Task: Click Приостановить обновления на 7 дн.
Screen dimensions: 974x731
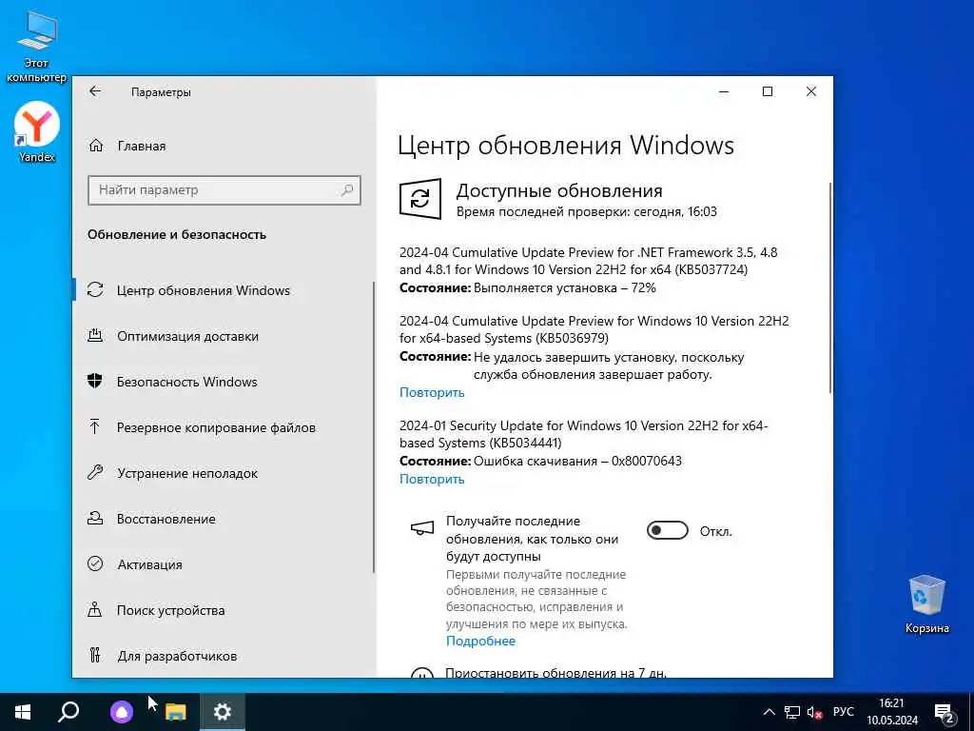Action: pyautogui.click(x=555, y=673)
